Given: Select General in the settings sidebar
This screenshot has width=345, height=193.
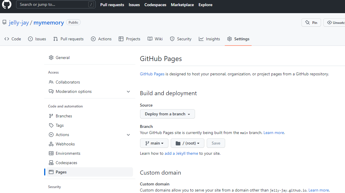Looking at the screenshot, I should tap(90, 58).
